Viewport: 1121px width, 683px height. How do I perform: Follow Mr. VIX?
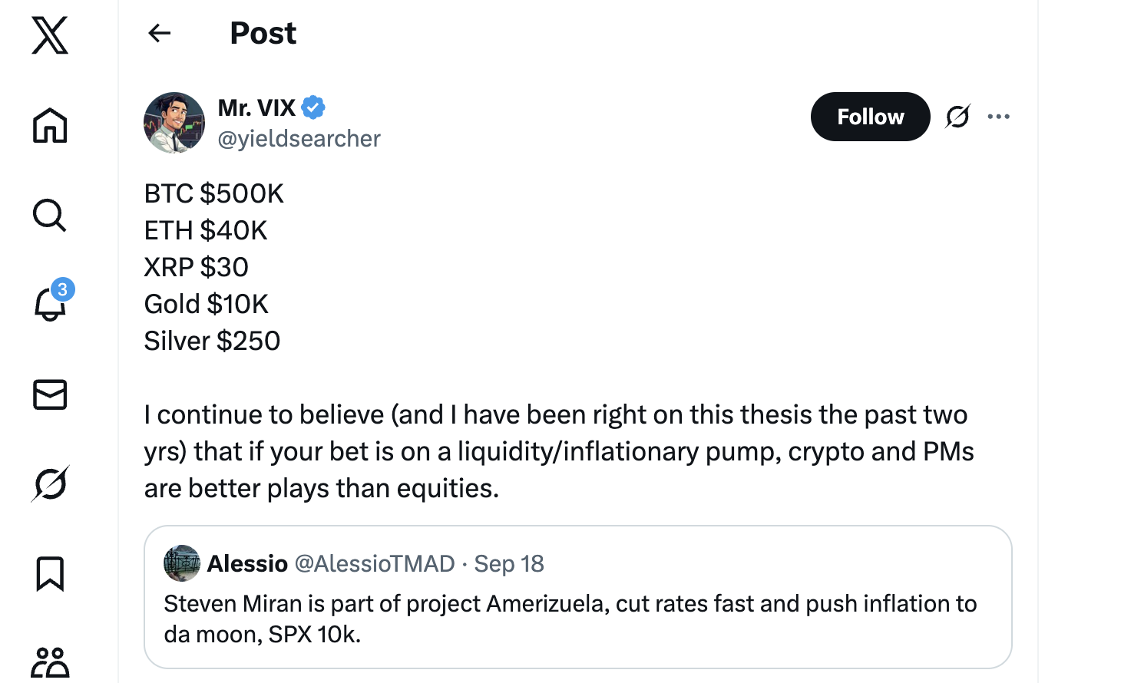click(x=870, y=117)
